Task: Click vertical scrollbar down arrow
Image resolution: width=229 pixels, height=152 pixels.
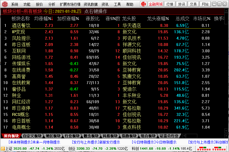Action: click(226, 131)
